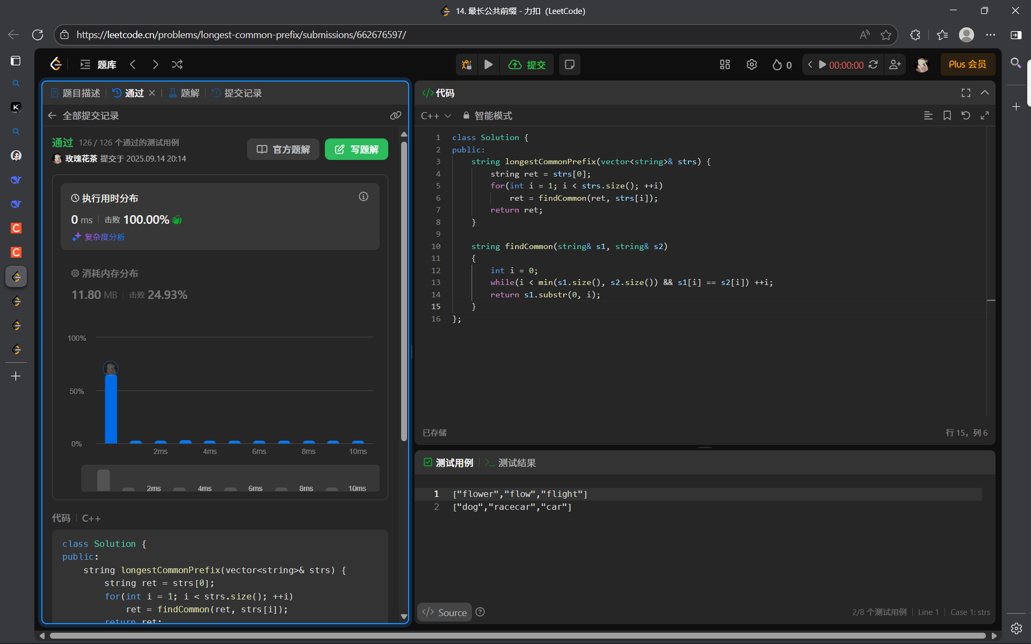Toggle vertical tabs panel icon

click(x=16, y=61)
